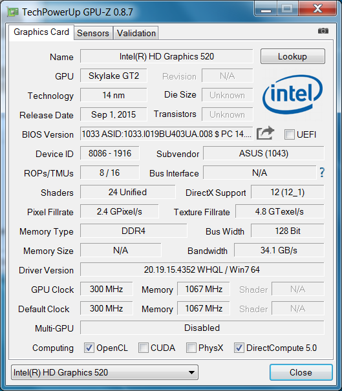Viewport: 342px width, 391px height.
Task: Click the GPU-Z title bar app icon
Action: click(13, 12)
